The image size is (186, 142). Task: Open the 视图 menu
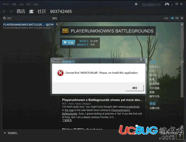[14, 4]
